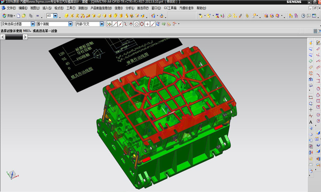Screen dimensions: 321x192
Task: Open the selection filter dropdown
Action: click(x=33, y=24)
